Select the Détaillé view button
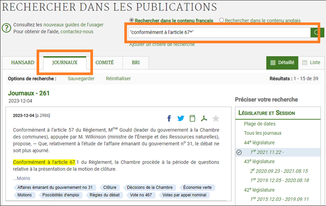Viewport: 326px width, 206px height. point(282,63)
